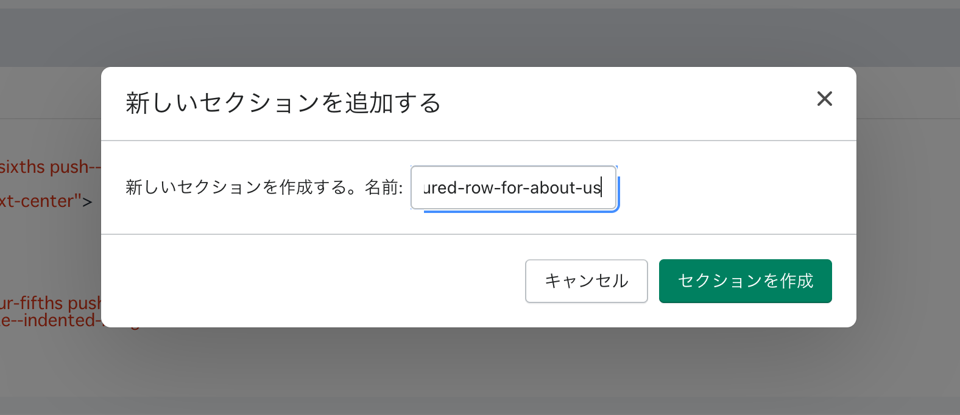Click the section name input field

pos(513,187)
